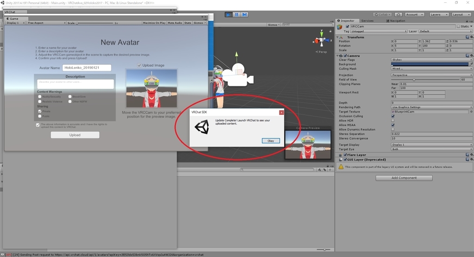The width and height of the screenshot is (474, 257).
Task: Open the Target Display dropdown in Inspector
Action: point(432,144)
